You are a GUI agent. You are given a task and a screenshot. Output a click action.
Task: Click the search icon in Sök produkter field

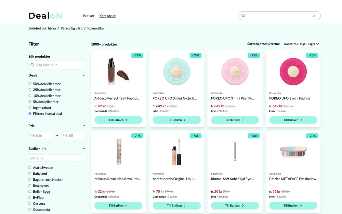coord(32,65)
